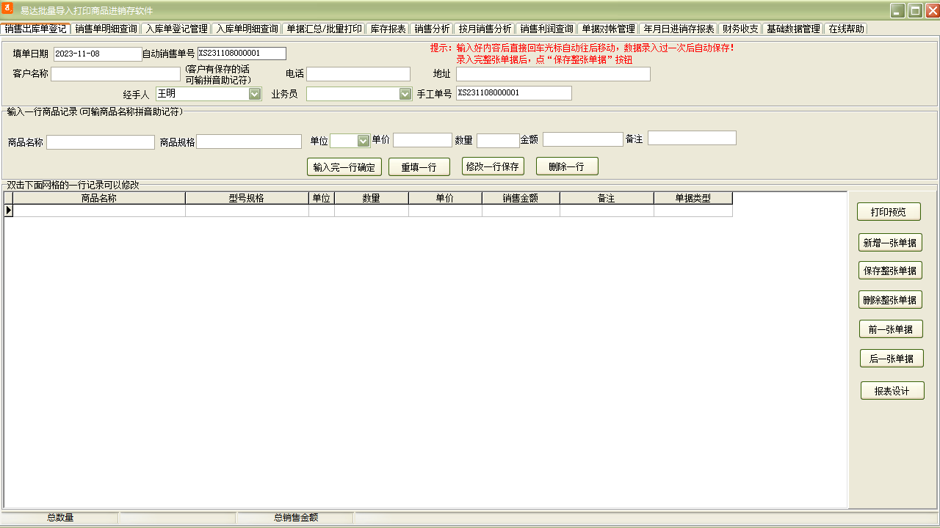The width and height of the screenshot is (940, 528).
Task: Click the grid 单位 column header
Action: coord(322,198)
